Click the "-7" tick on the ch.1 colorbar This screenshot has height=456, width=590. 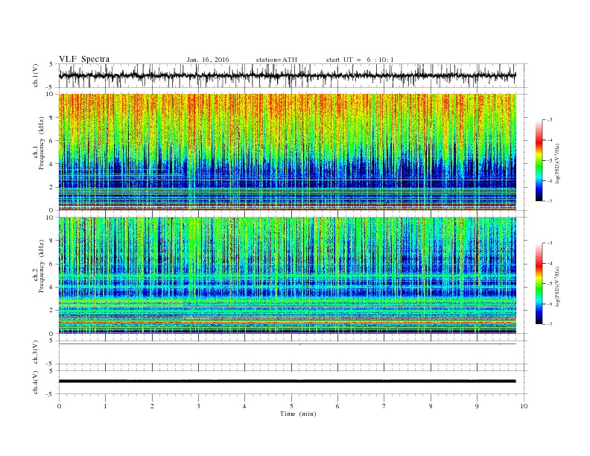click(550, 201)
